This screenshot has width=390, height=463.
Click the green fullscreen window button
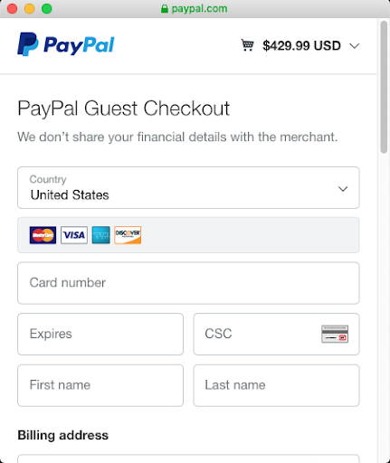click(x=47, y=8)
